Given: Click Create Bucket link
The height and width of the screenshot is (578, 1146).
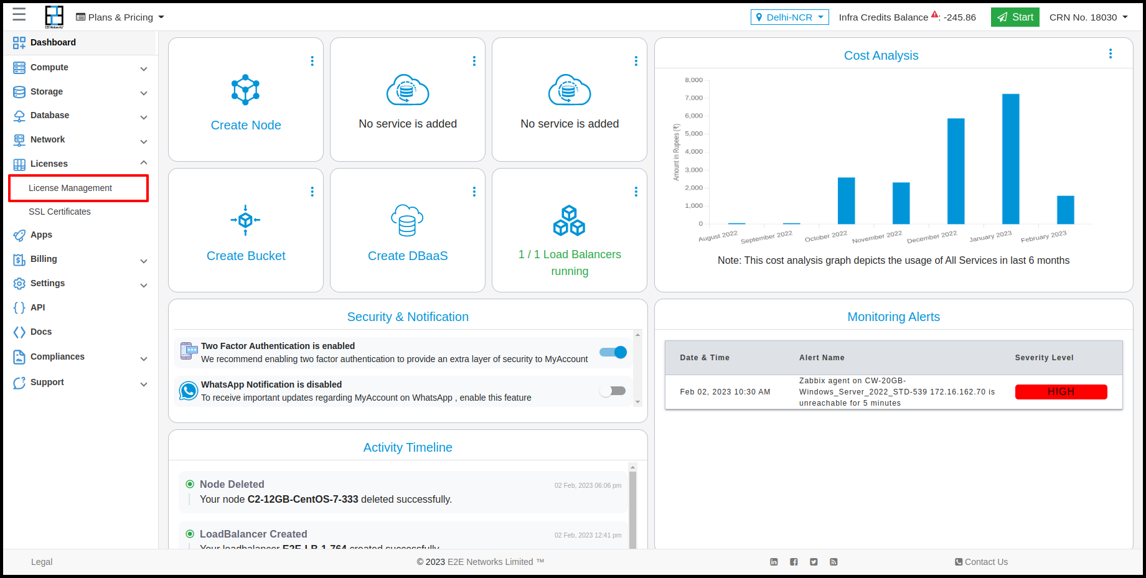Looking at the screenshot, I should click(x=246, y=256).
